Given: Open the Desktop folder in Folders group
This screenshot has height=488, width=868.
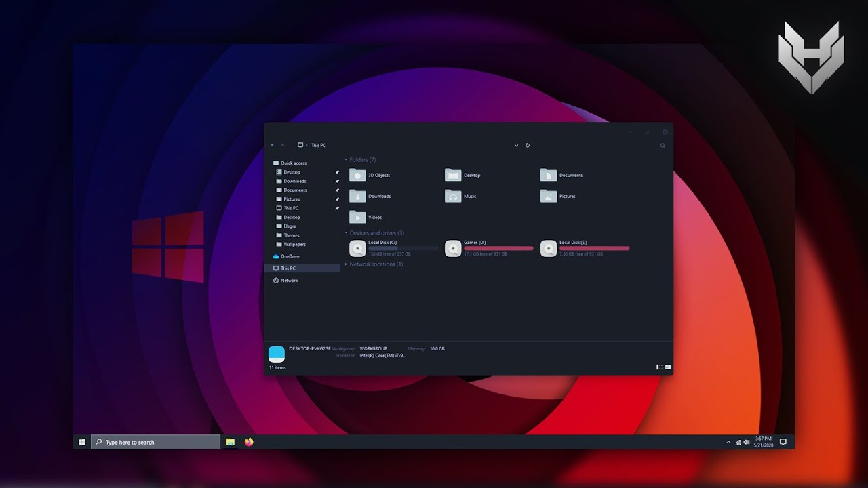Looking at the screenshot, I should pyautogui.click(x=462, y=175).
